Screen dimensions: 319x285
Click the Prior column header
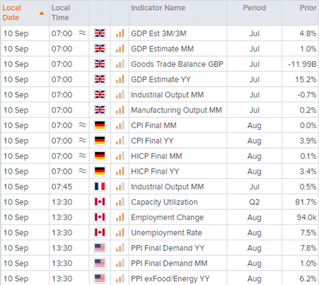tap(308, 8)
